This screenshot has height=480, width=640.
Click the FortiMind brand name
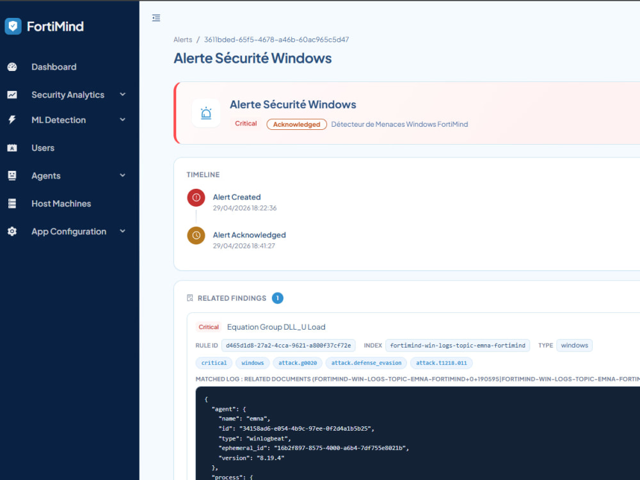click(55, 26)
